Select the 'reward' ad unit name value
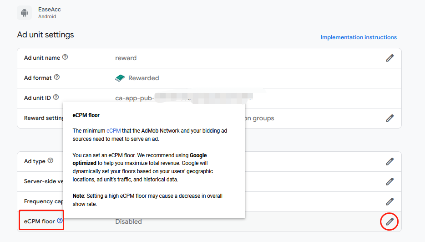425x242 pixels. [126, 58]
